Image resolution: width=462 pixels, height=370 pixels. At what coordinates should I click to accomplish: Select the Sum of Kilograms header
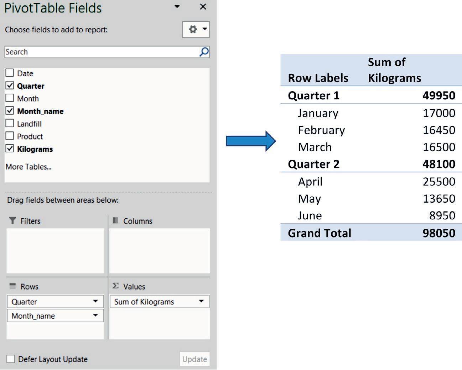pyautogui.click(x=395, y=70)
